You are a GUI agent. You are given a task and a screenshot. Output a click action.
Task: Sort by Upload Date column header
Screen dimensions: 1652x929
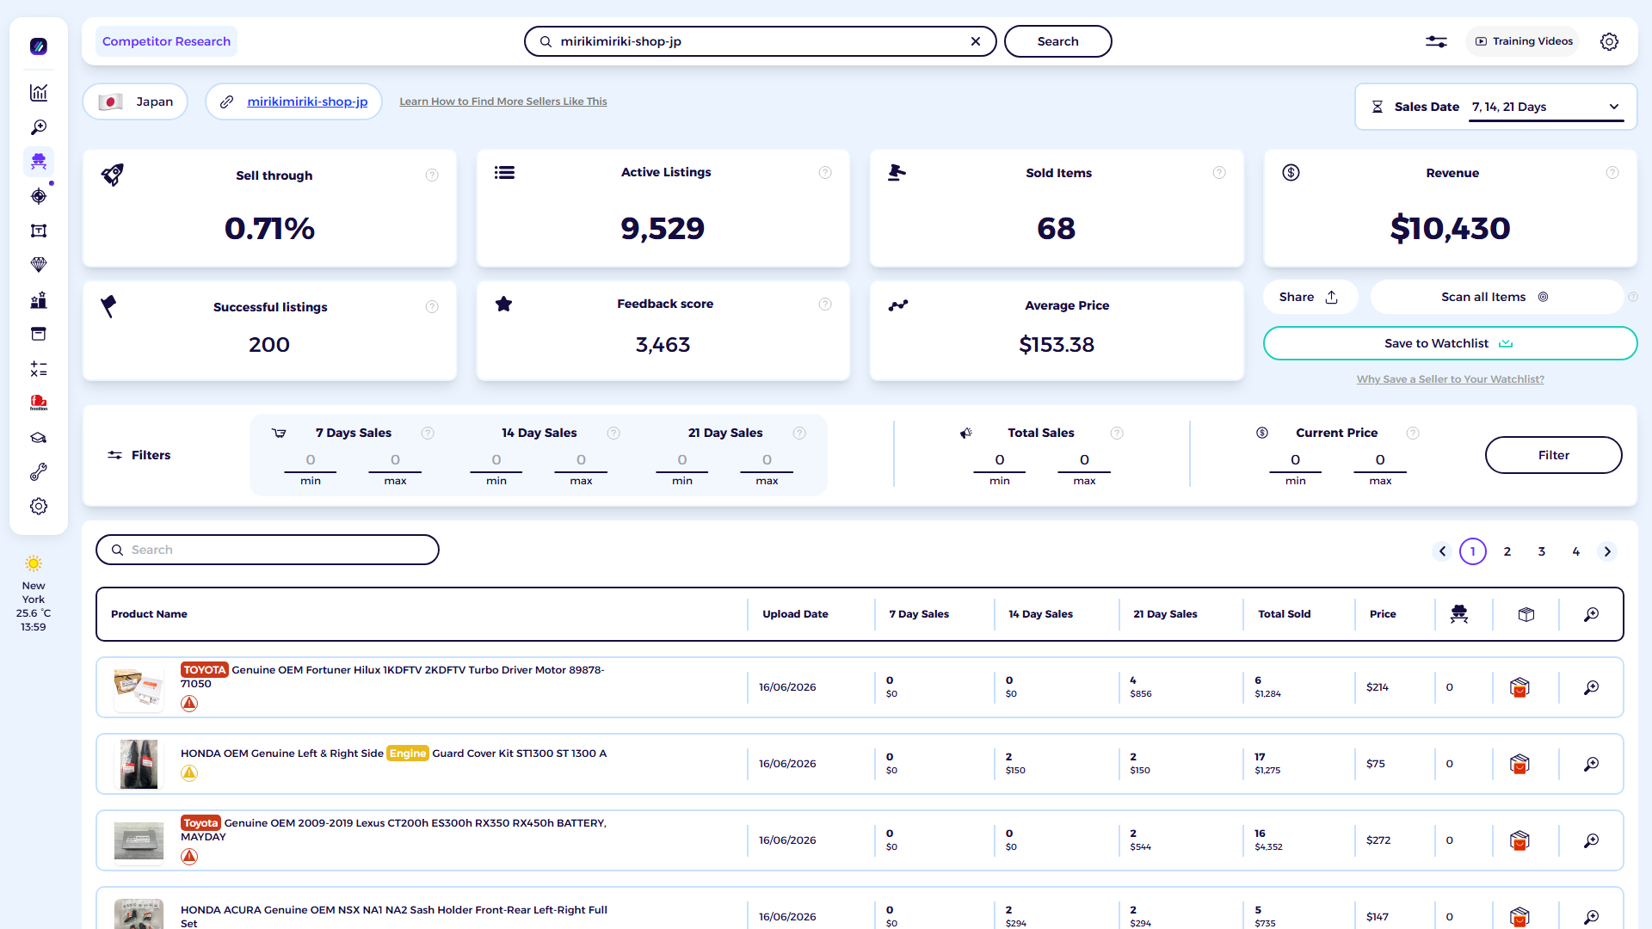(795, 614)
